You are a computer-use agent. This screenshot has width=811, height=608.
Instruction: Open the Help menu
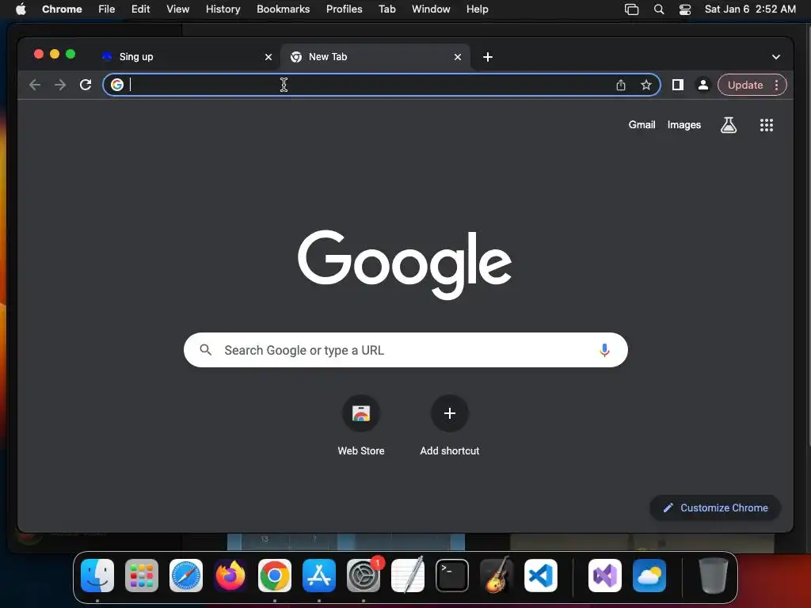coord(477,9)
